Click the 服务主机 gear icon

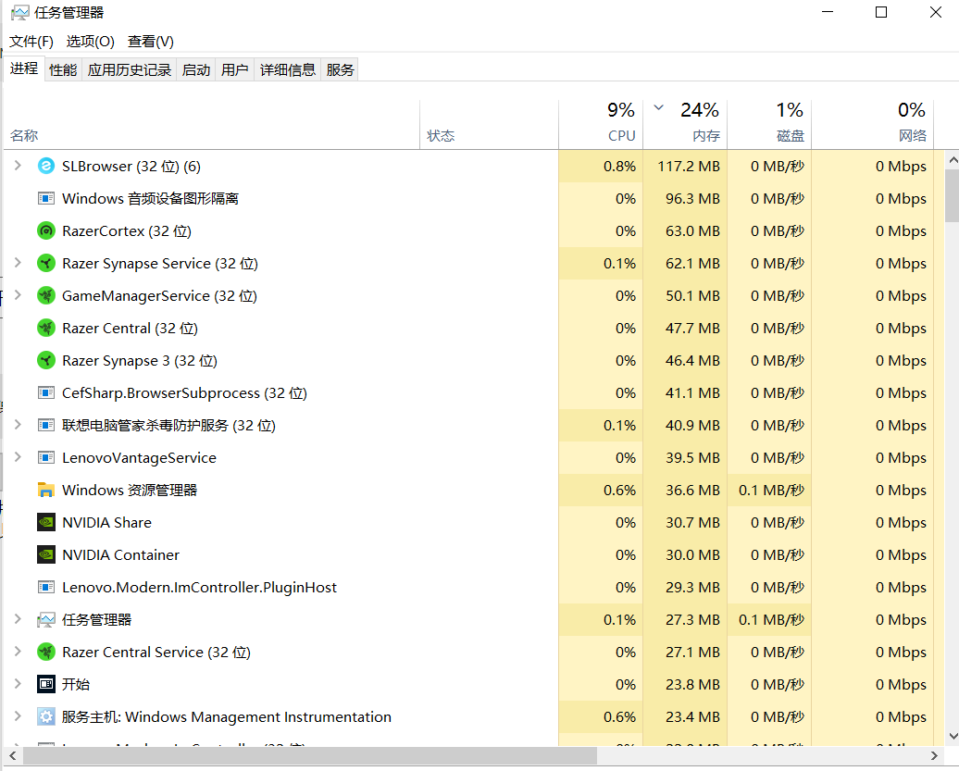coord(46,716)
